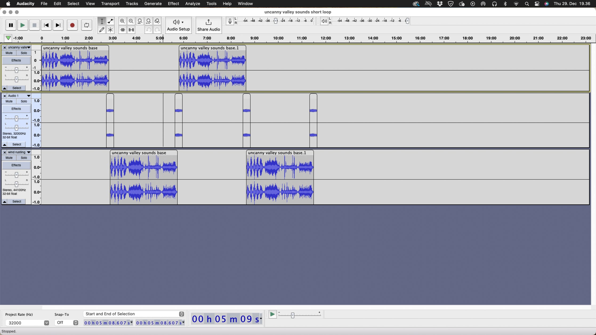Click the Multi-tool asterisk icon
This screenshot has width=596, height=335.
pyautogui.click(x=110, y=30)
